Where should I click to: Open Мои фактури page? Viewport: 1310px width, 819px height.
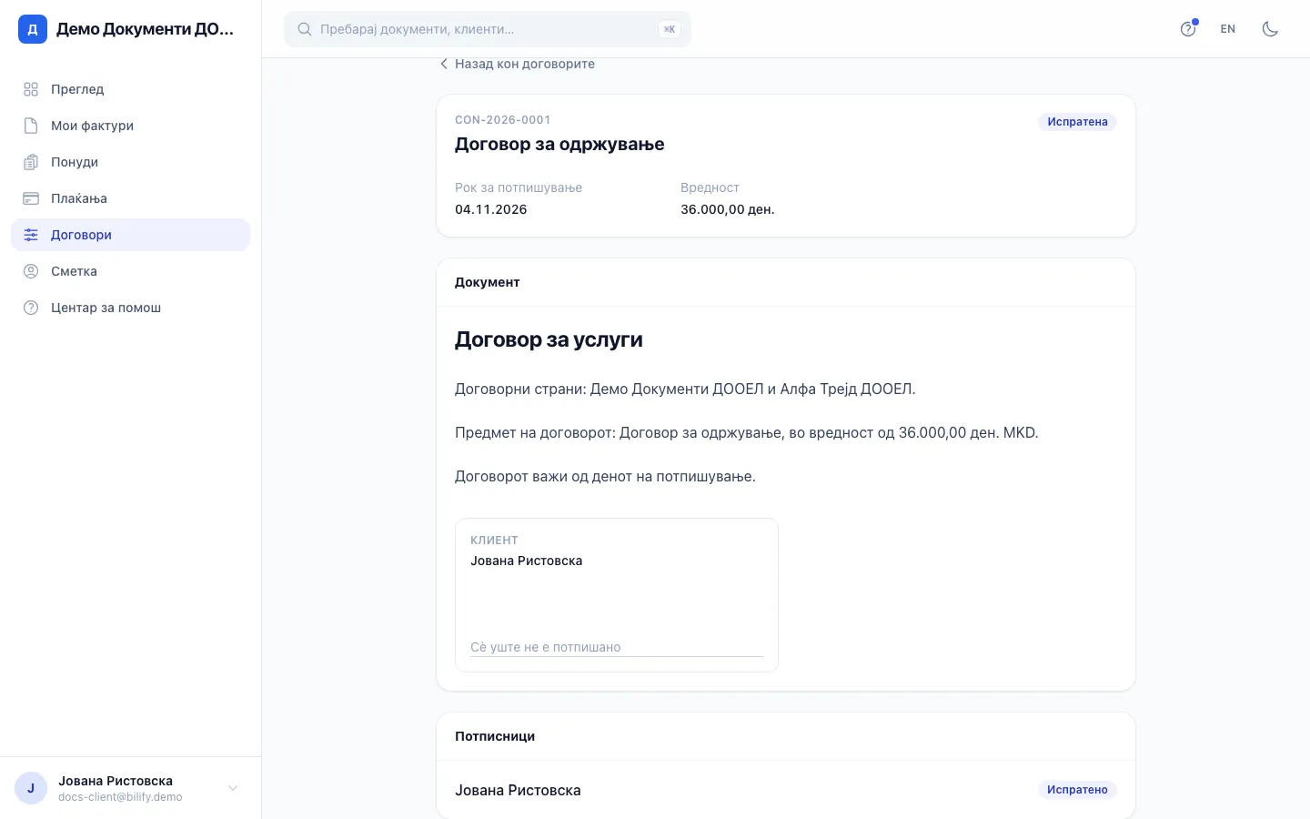click(130, 126)
